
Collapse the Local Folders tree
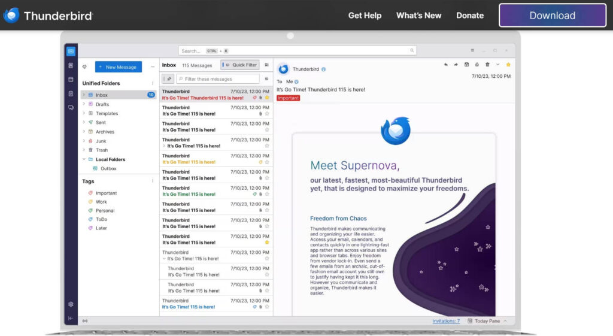click(x=84, y=159)
